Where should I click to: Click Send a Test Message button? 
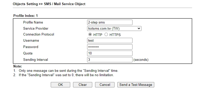[136, 85]
